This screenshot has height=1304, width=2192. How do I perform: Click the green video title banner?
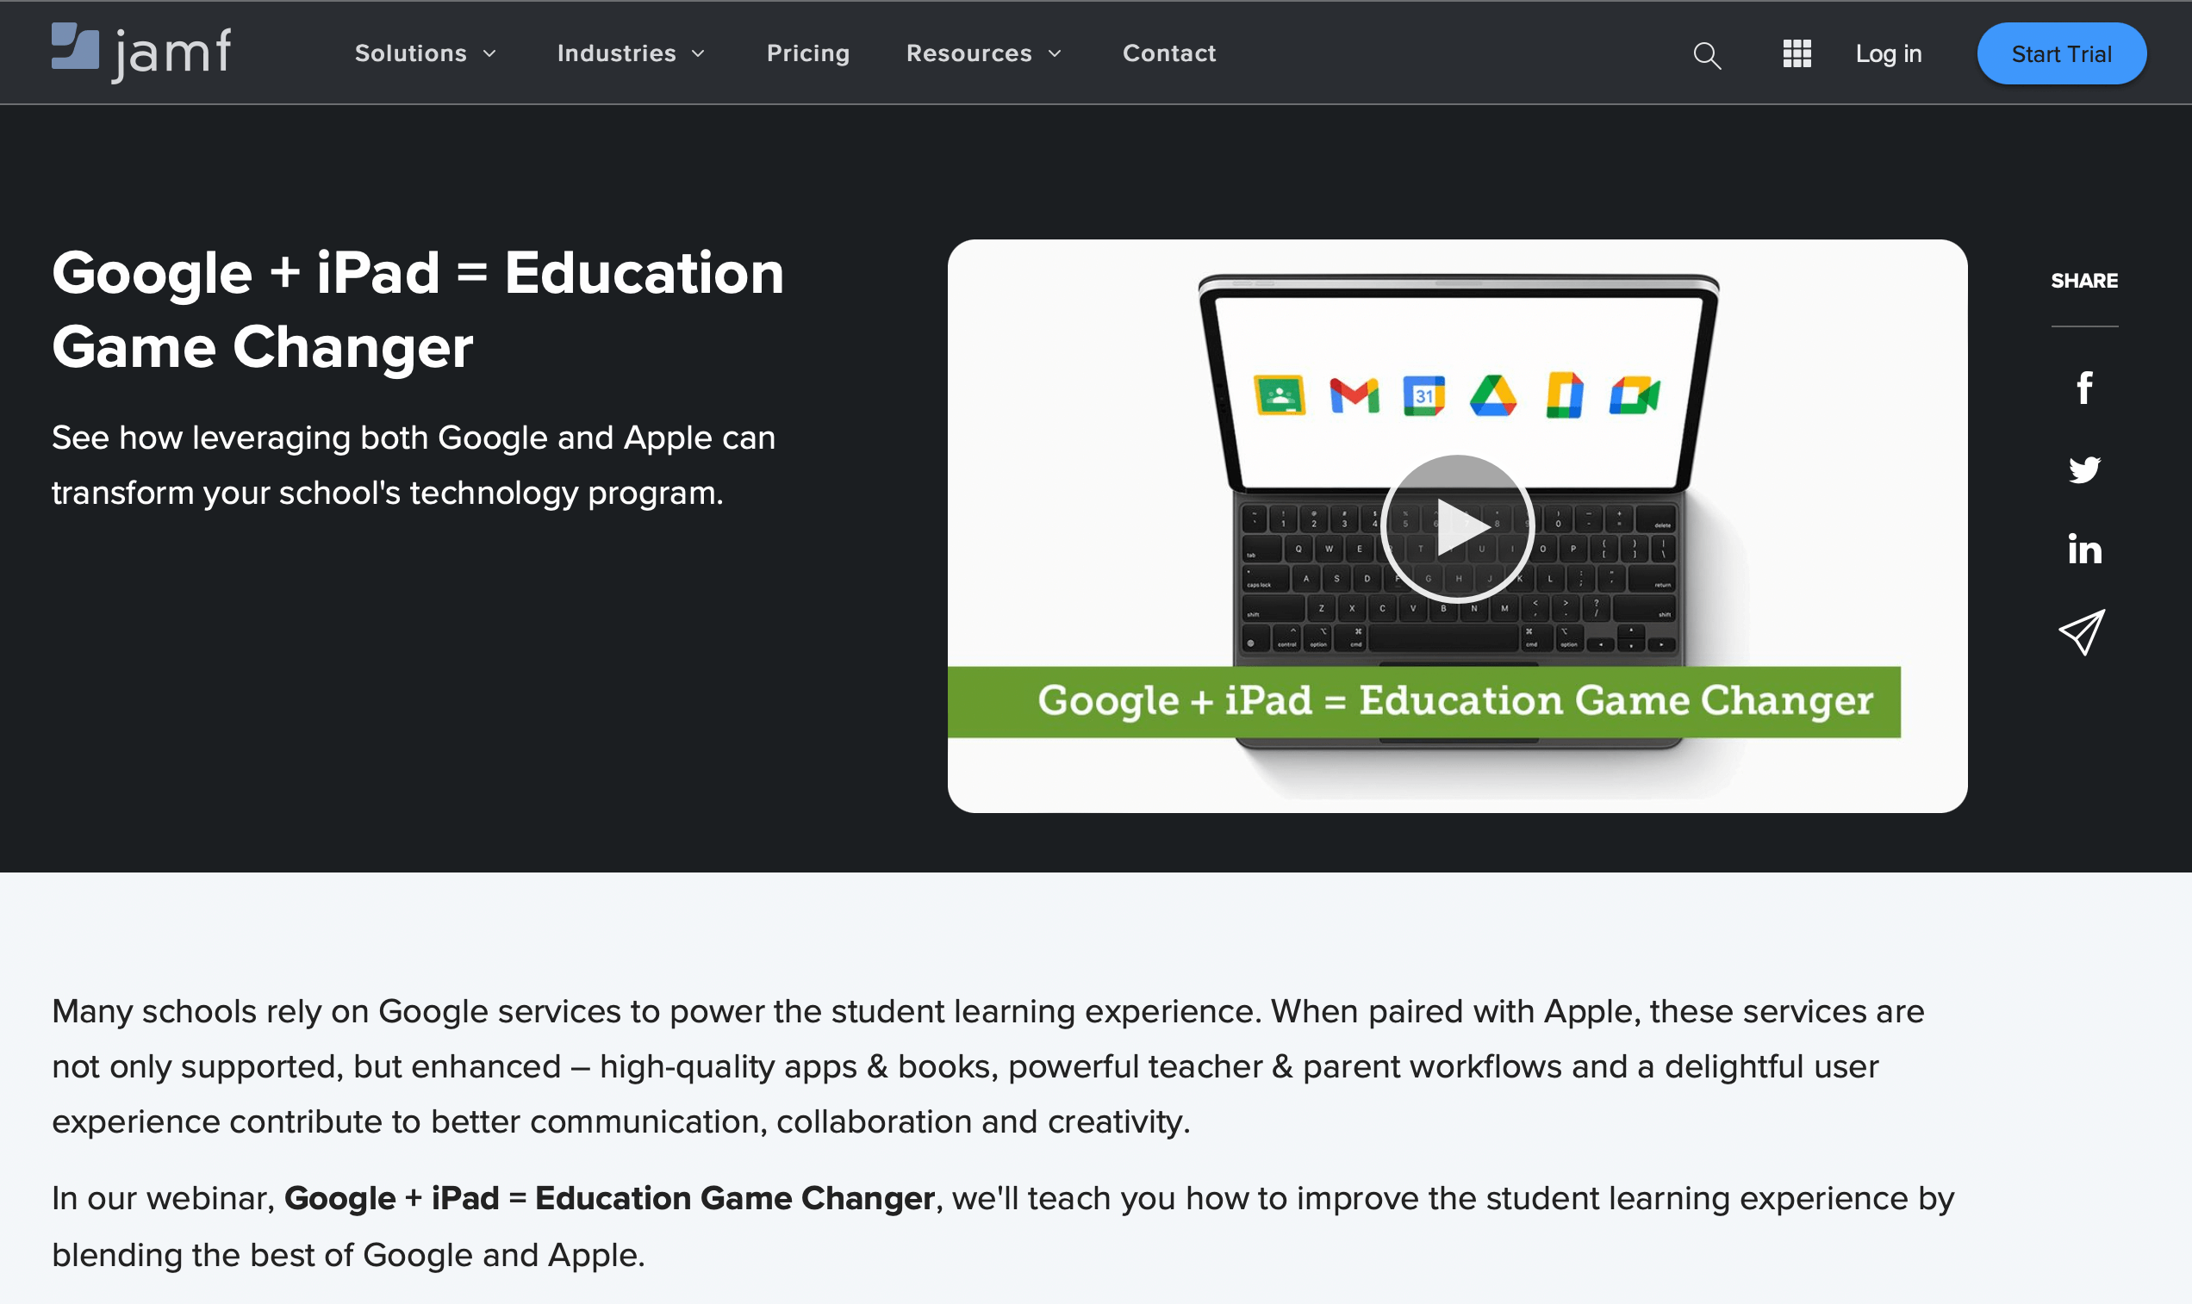pyautogui.click(x=1423, y=702)
